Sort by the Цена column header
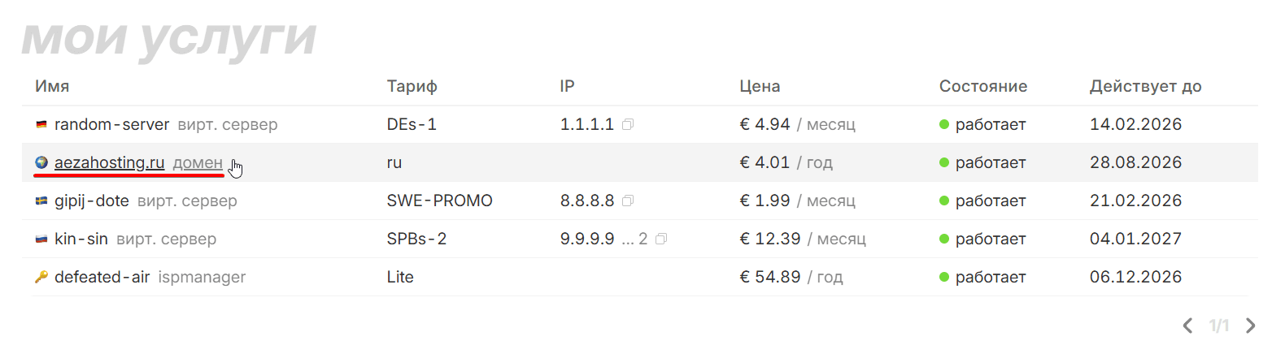Viewport: 1272px width, 358px height. coord(760,86)
